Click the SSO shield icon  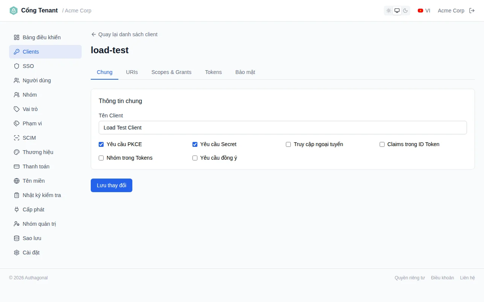pos(17,66)
